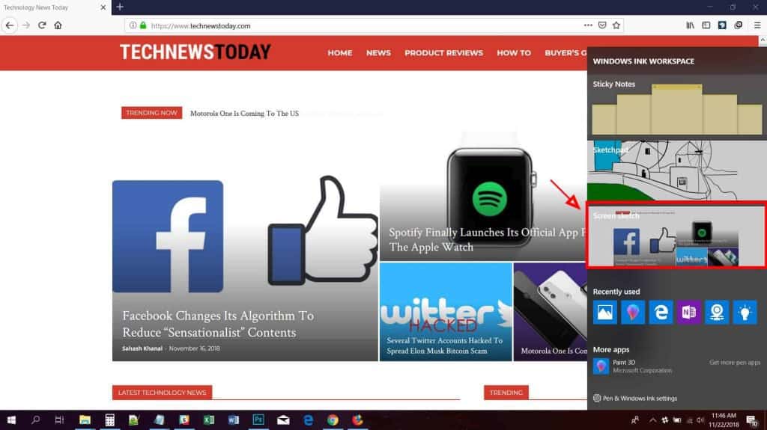Open the Firefox Library icon
This screenshot has height=430, width=767.
(x=690, y=25)
